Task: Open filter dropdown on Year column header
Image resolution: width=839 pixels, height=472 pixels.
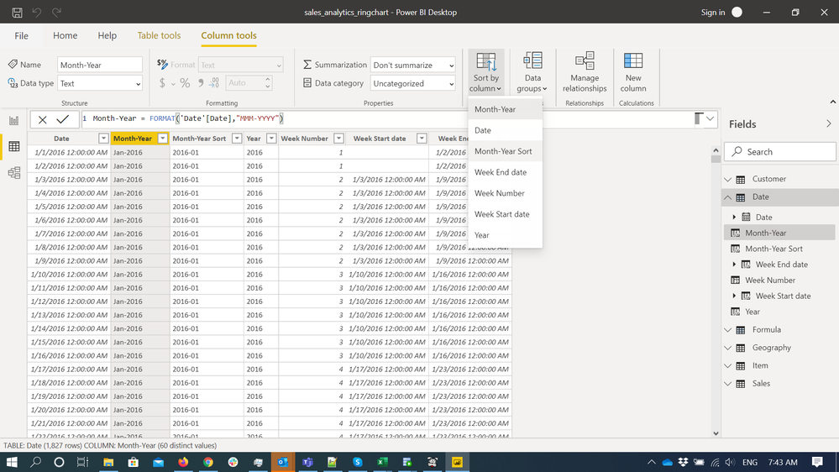Action: pyautogui.click(x=271, y=139)
